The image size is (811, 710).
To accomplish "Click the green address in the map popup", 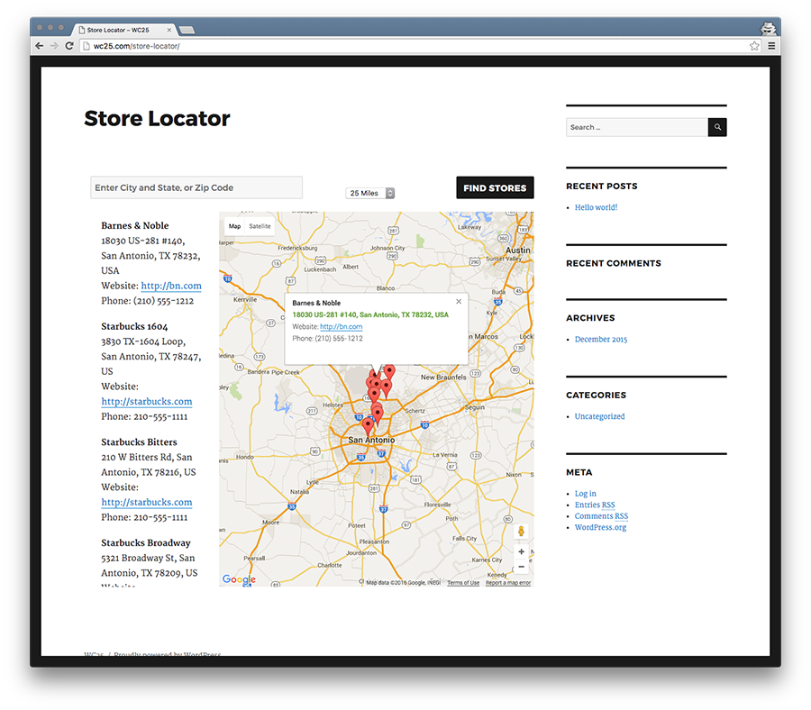I will click(x=370, y=314).
